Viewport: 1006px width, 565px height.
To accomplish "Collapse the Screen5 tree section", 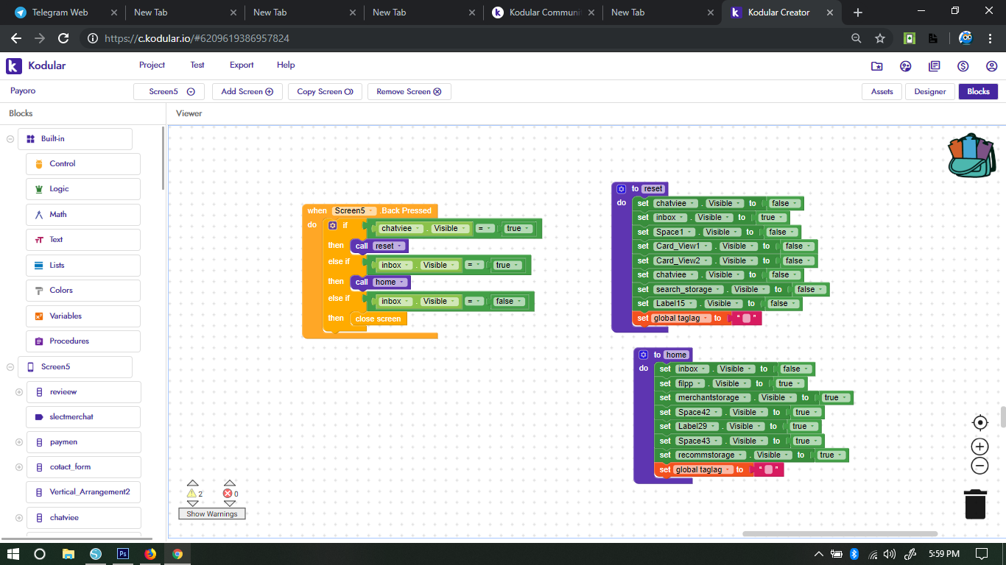I will point(10,366).
